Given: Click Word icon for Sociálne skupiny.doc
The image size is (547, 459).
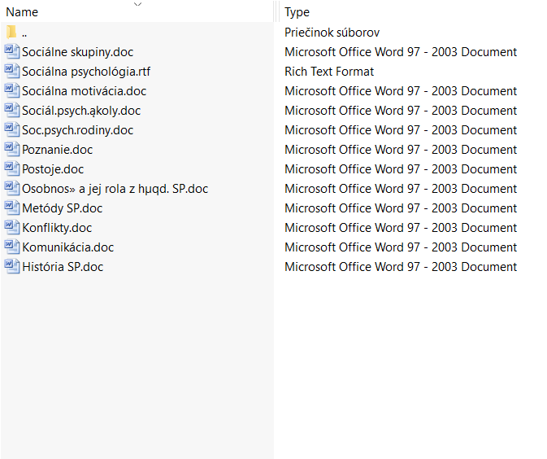Looking at the screenshot, I should click(12, 51).
